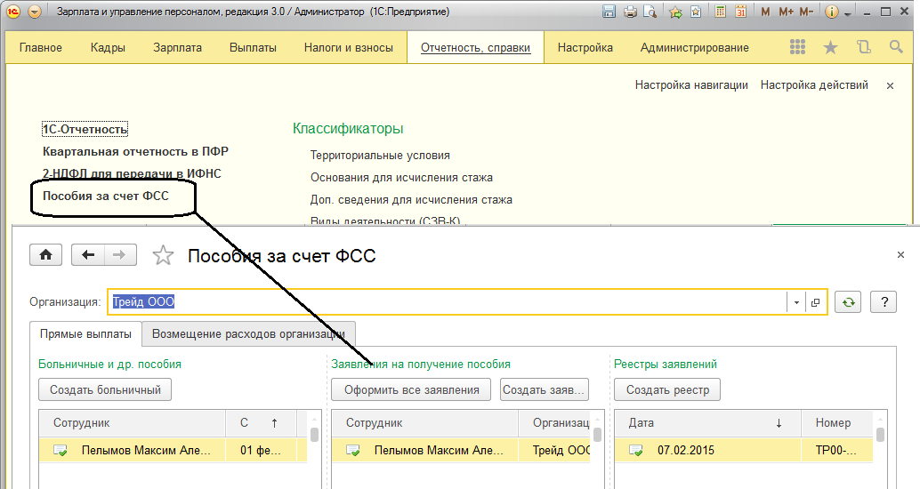The height and width of the screenshot is (489, 920).
Task: Open the Администрирование section
Action: pyautogui.click(x=694, y=47)
